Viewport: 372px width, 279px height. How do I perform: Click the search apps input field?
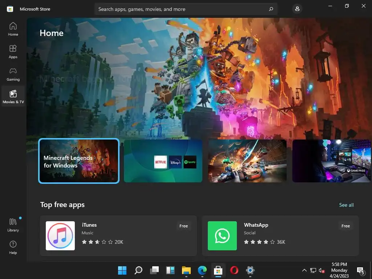click(186, 9)
